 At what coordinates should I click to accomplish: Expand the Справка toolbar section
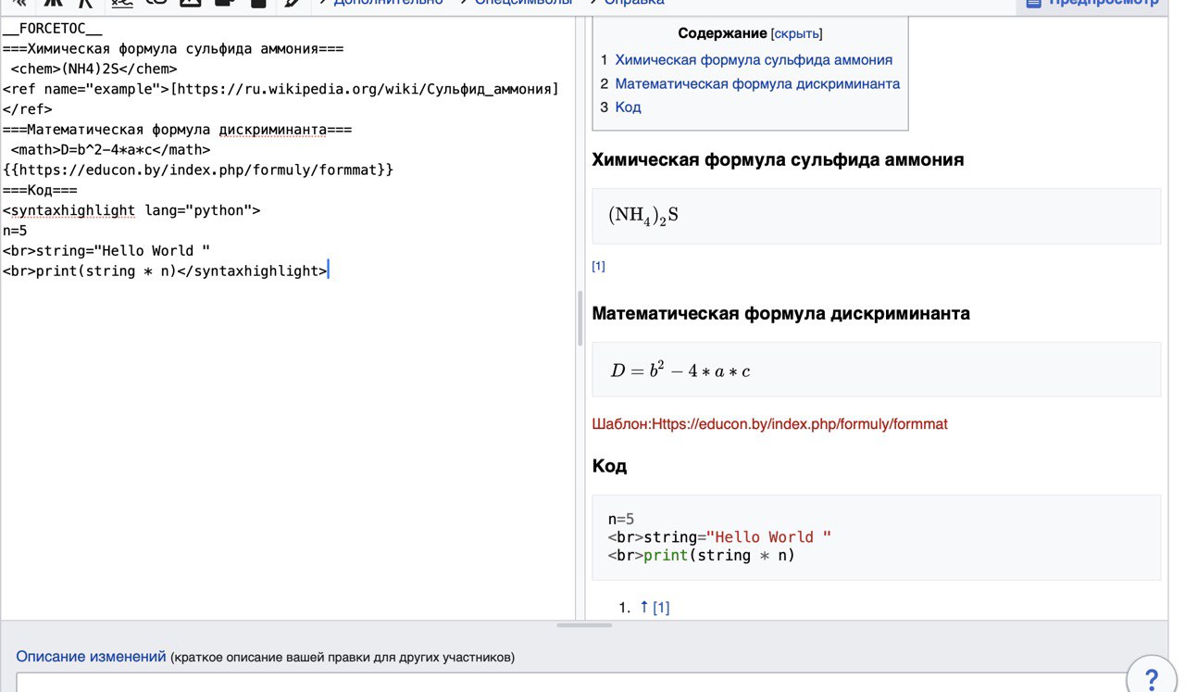[627, 2]
